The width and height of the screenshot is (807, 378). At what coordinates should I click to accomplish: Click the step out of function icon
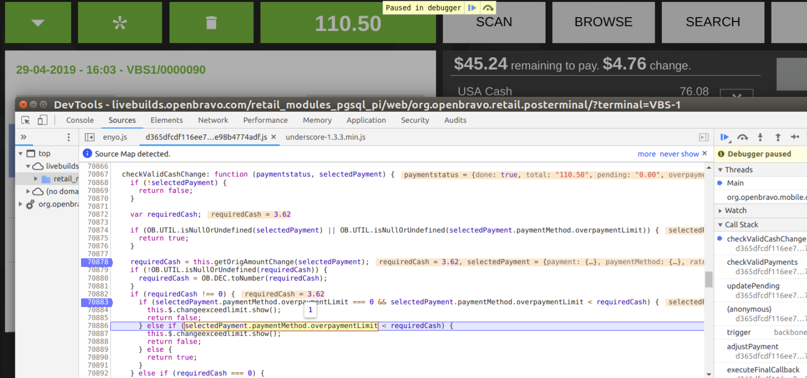point(778,138)
